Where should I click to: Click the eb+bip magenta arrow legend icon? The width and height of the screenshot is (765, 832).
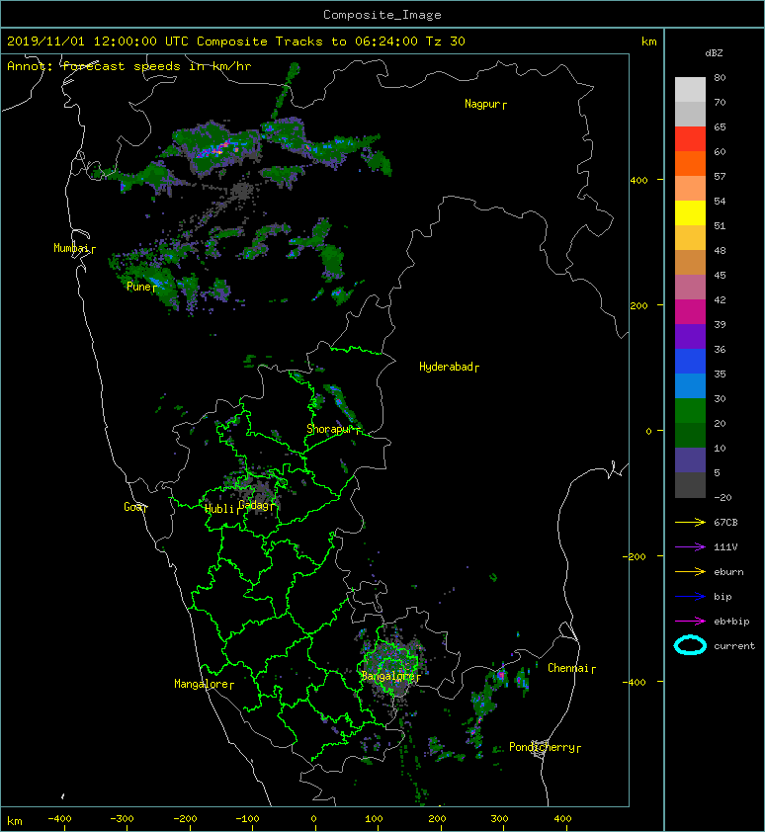[x=690, y=622]
